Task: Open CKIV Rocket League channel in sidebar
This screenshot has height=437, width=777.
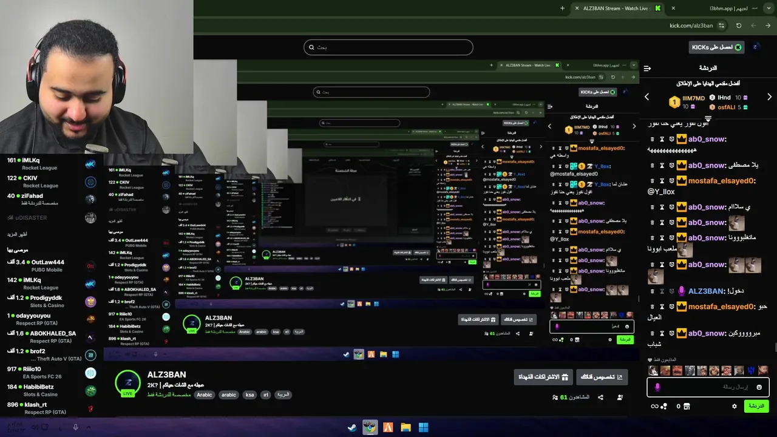Action: click(52, 181)
